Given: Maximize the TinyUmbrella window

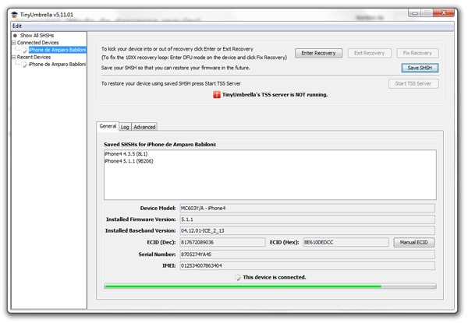Looking at the screenshot, I should [x=427, y=13].
